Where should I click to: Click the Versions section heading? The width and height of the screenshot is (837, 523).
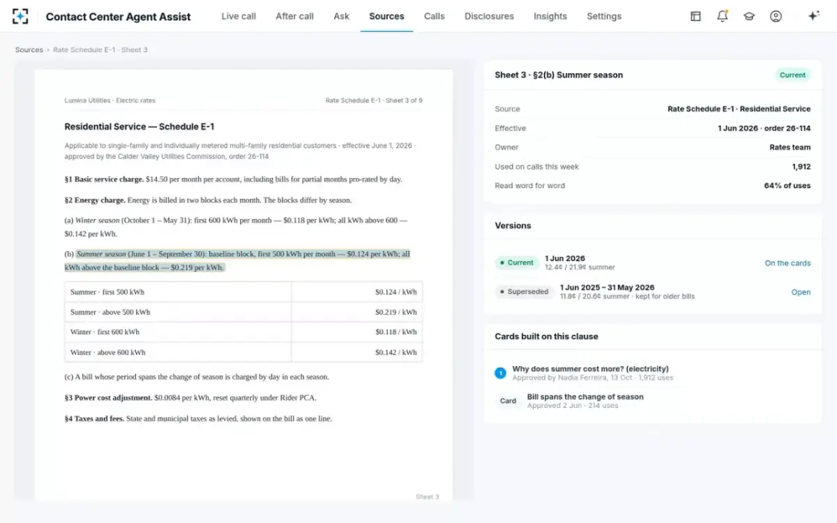tap(513, 226)
